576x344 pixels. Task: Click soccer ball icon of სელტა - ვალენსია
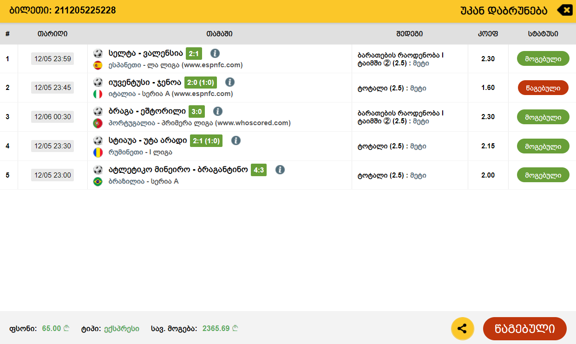coord(98,53)
